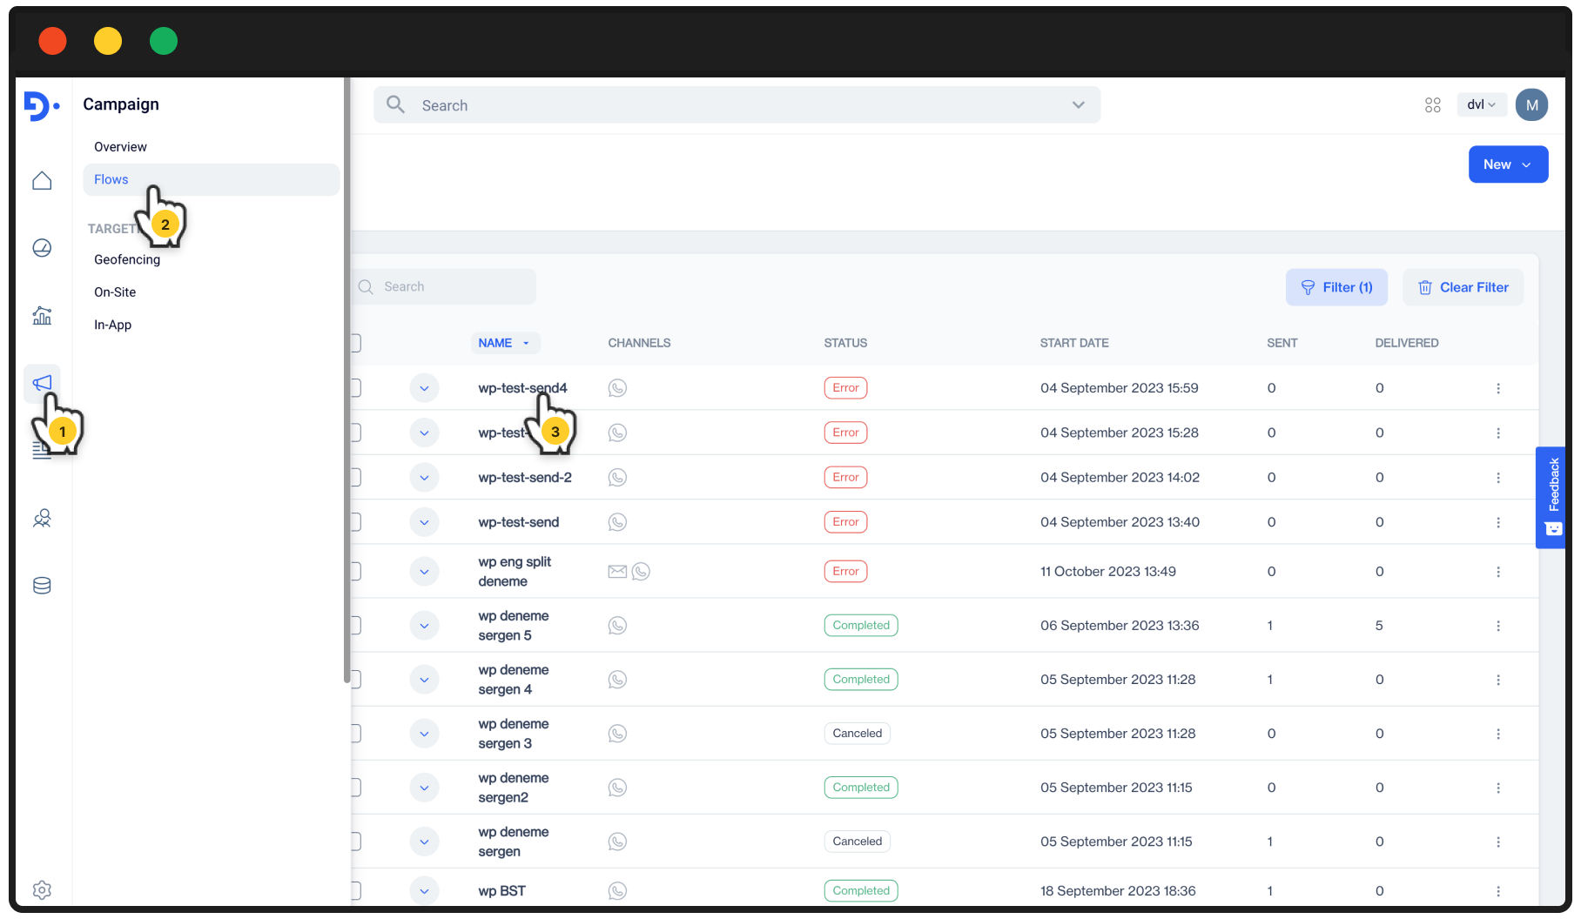1581x919 pixels.
Task: Click the WhatsApp channel icon for wp-test-send4
Action: click(x=617, y=388)
